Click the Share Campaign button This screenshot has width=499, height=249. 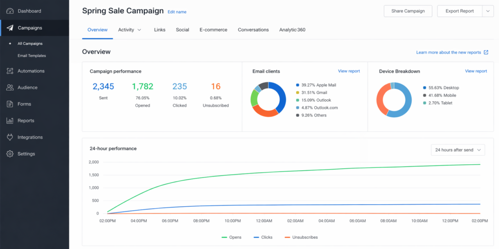pos(408,11)
